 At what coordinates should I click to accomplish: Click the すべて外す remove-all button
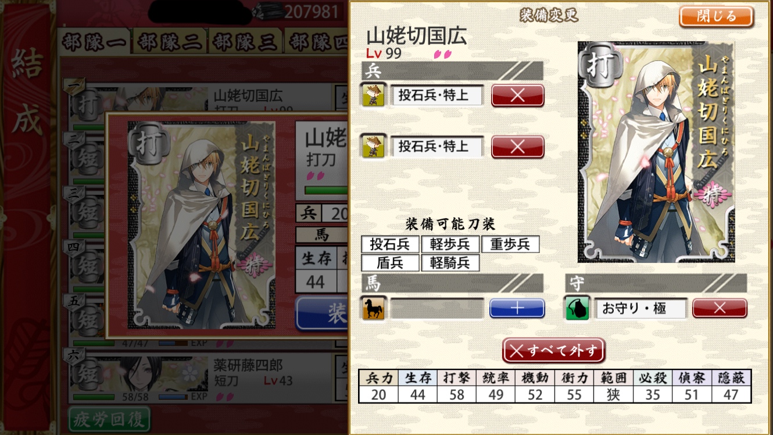click(x=554, y=351)
